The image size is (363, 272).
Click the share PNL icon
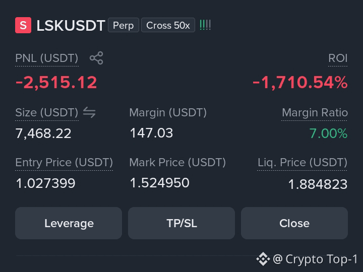coord(96,58)
